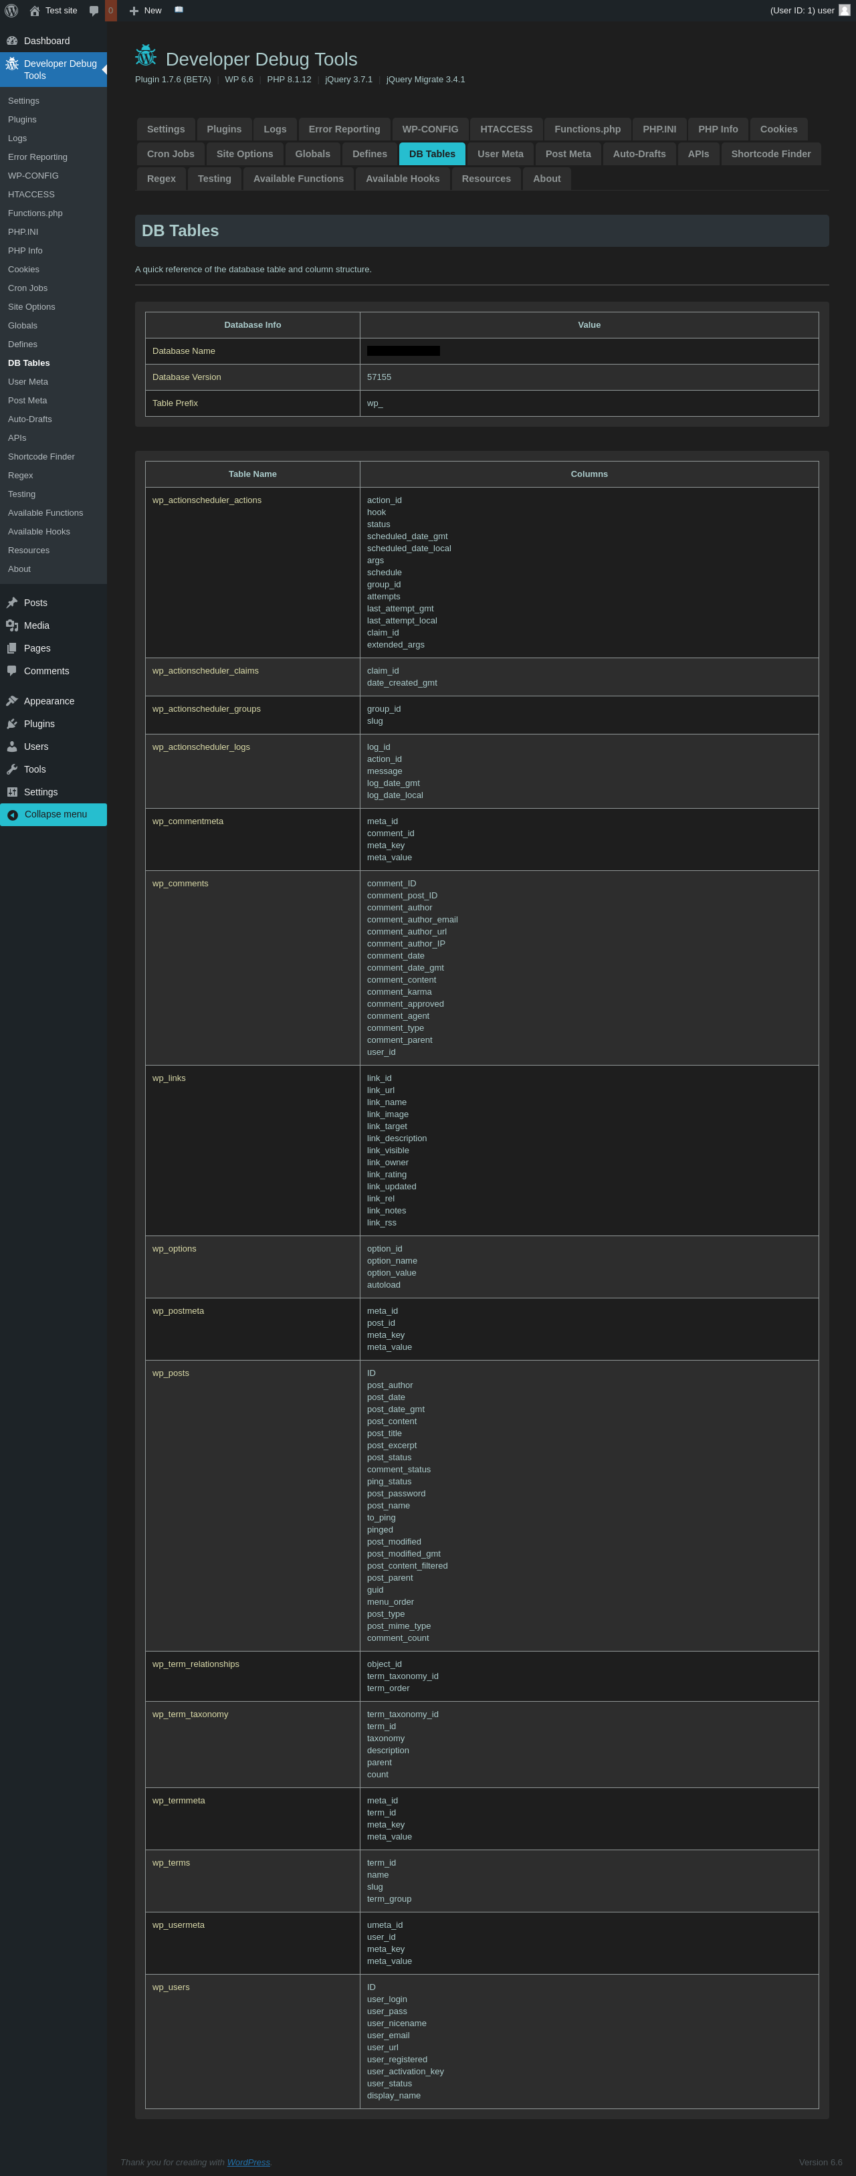The image size is (856, 2176).
Task: Click the wp_users table name
Action: (171, 1987)
